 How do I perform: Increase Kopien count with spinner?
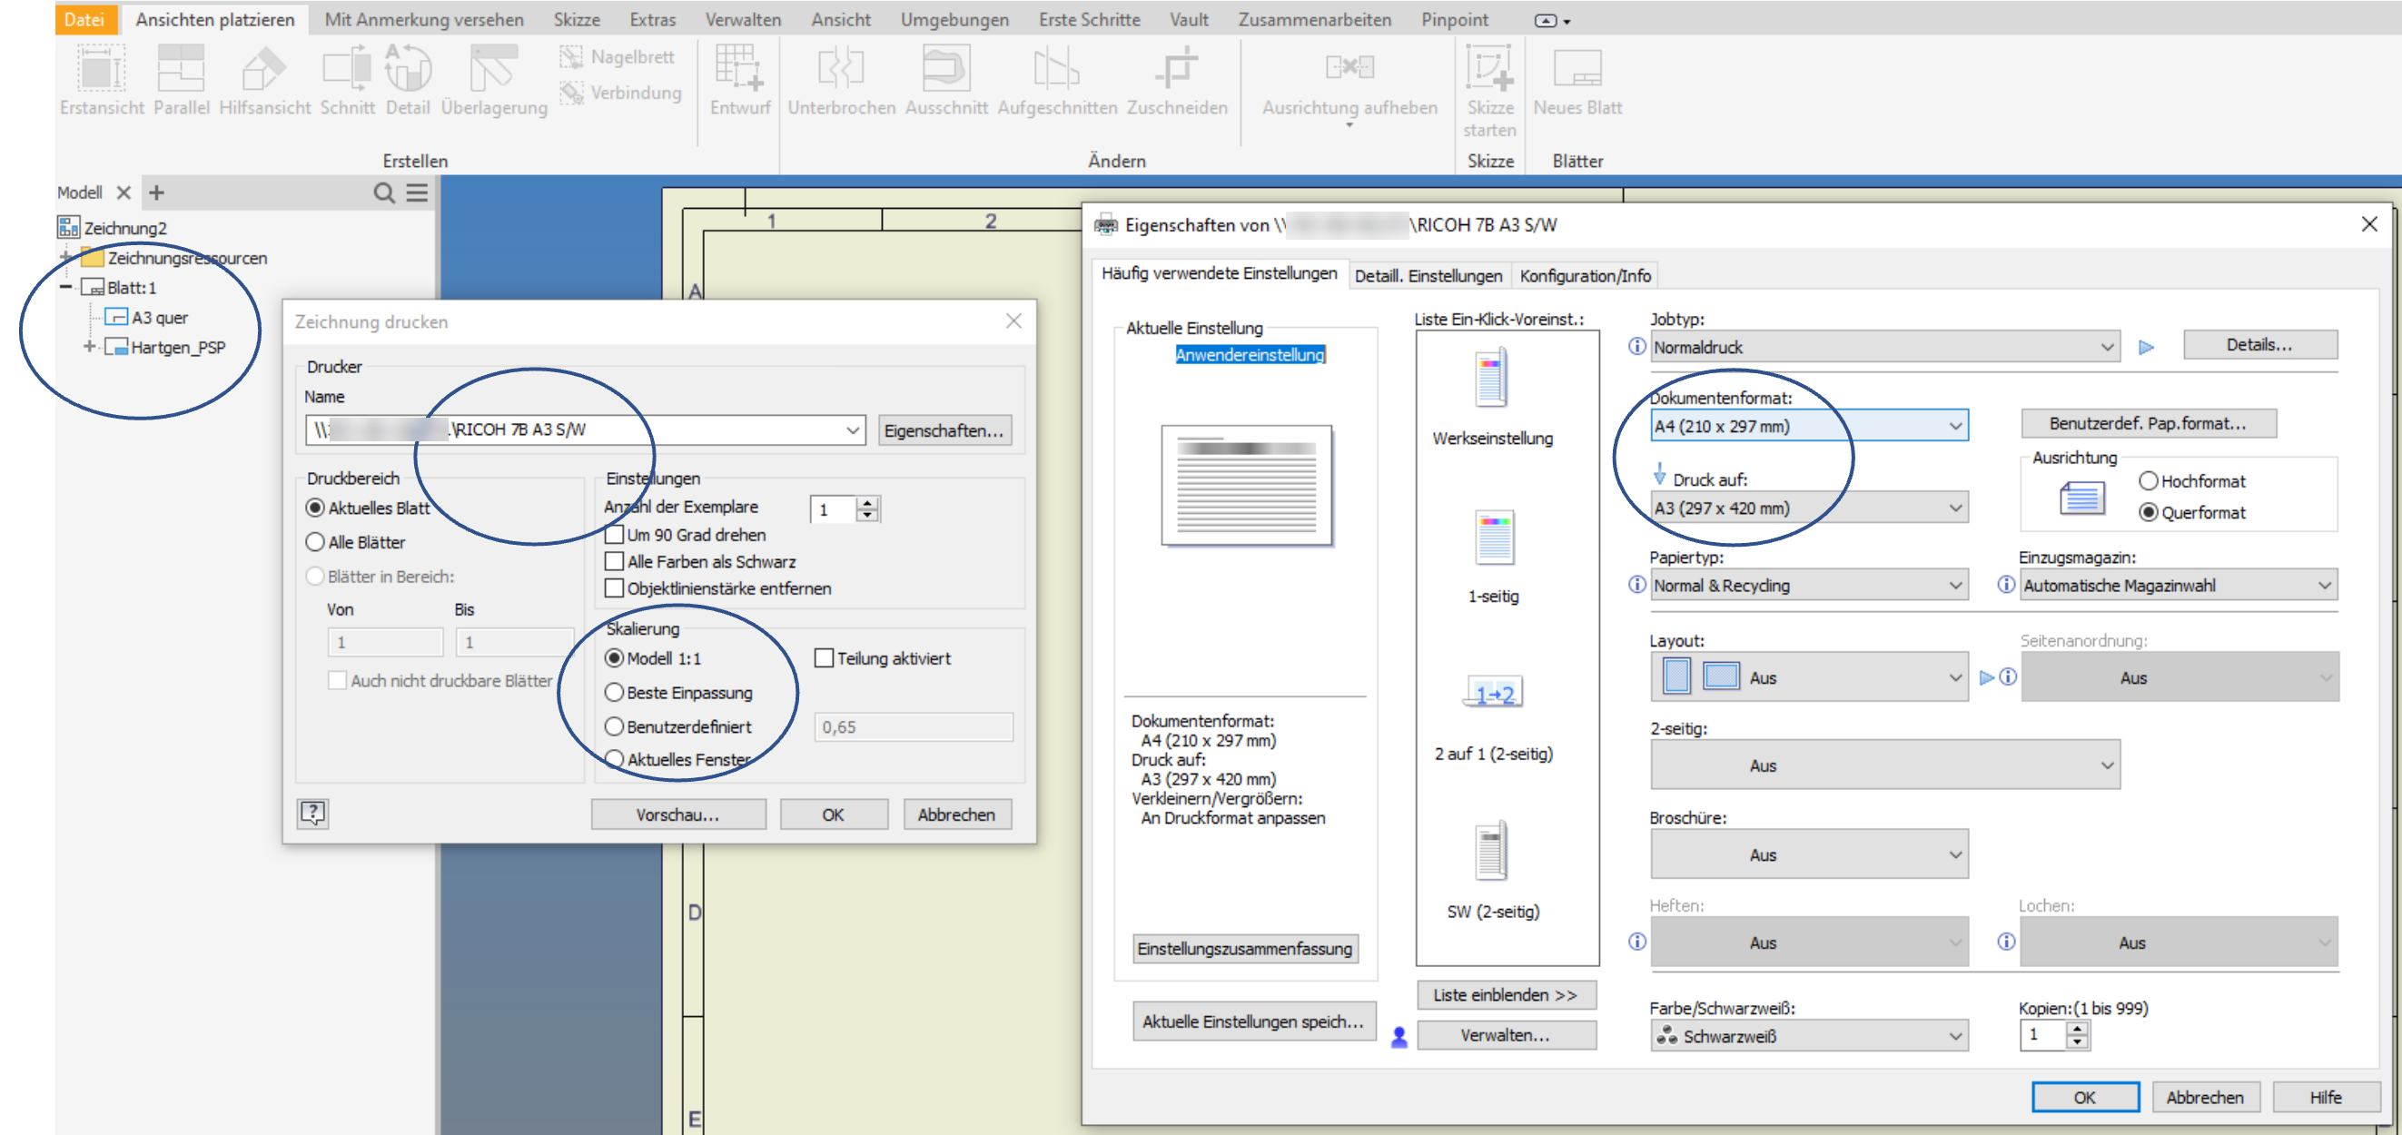pos(2077,1028)
